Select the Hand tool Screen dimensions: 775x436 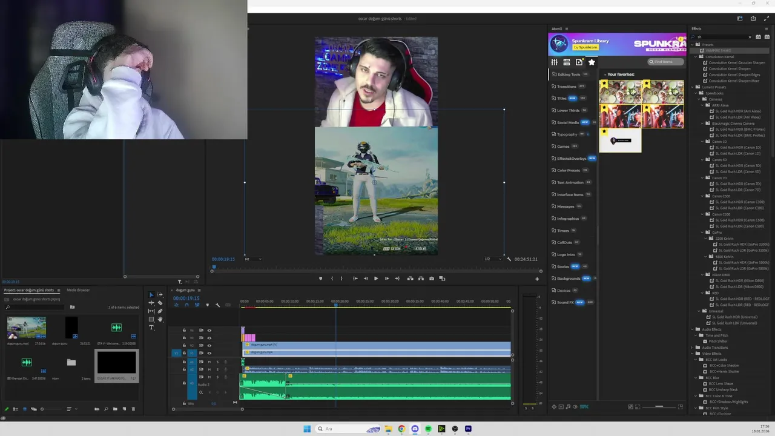(160, 319)
